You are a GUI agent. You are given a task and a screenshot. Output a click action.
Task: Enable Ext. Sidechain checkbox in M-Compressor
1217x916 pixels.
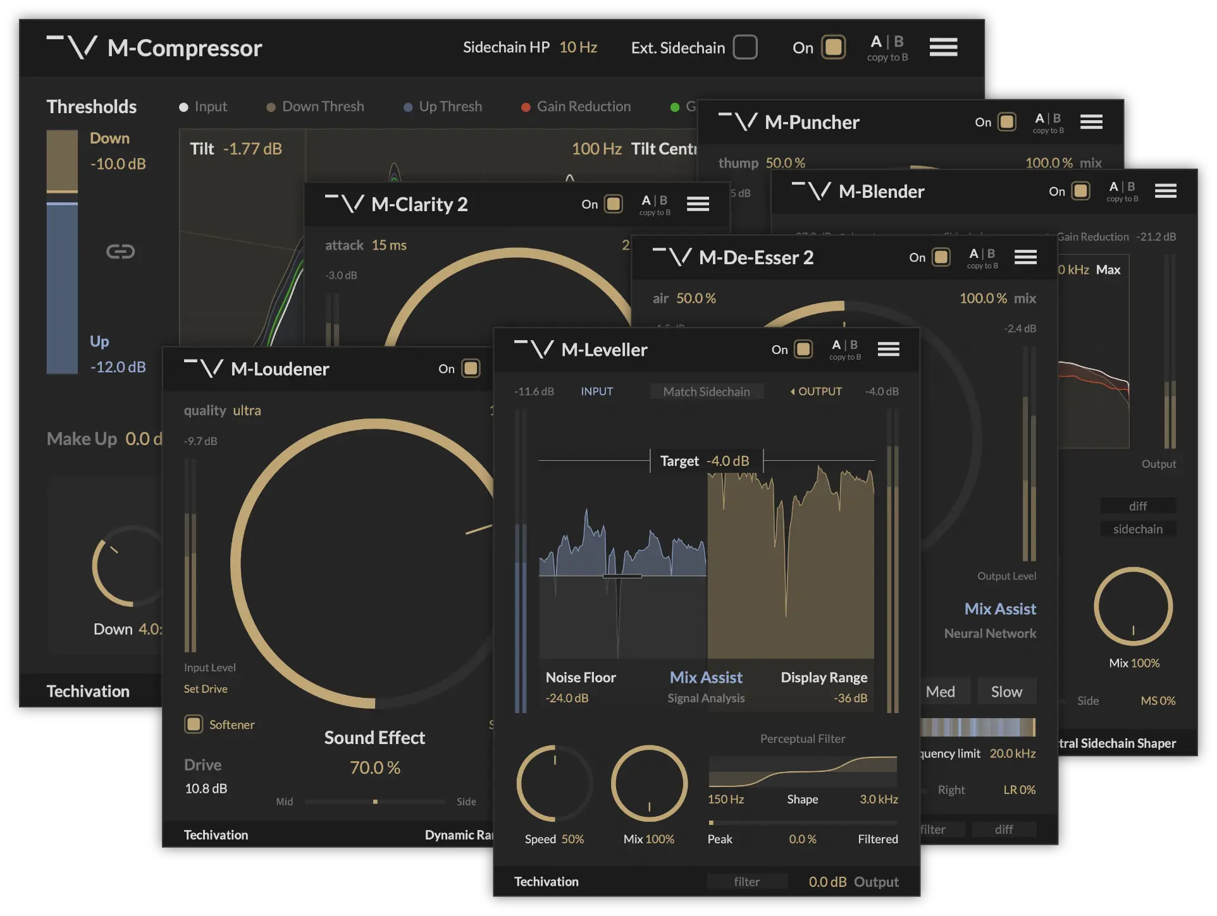pos(745,47)
